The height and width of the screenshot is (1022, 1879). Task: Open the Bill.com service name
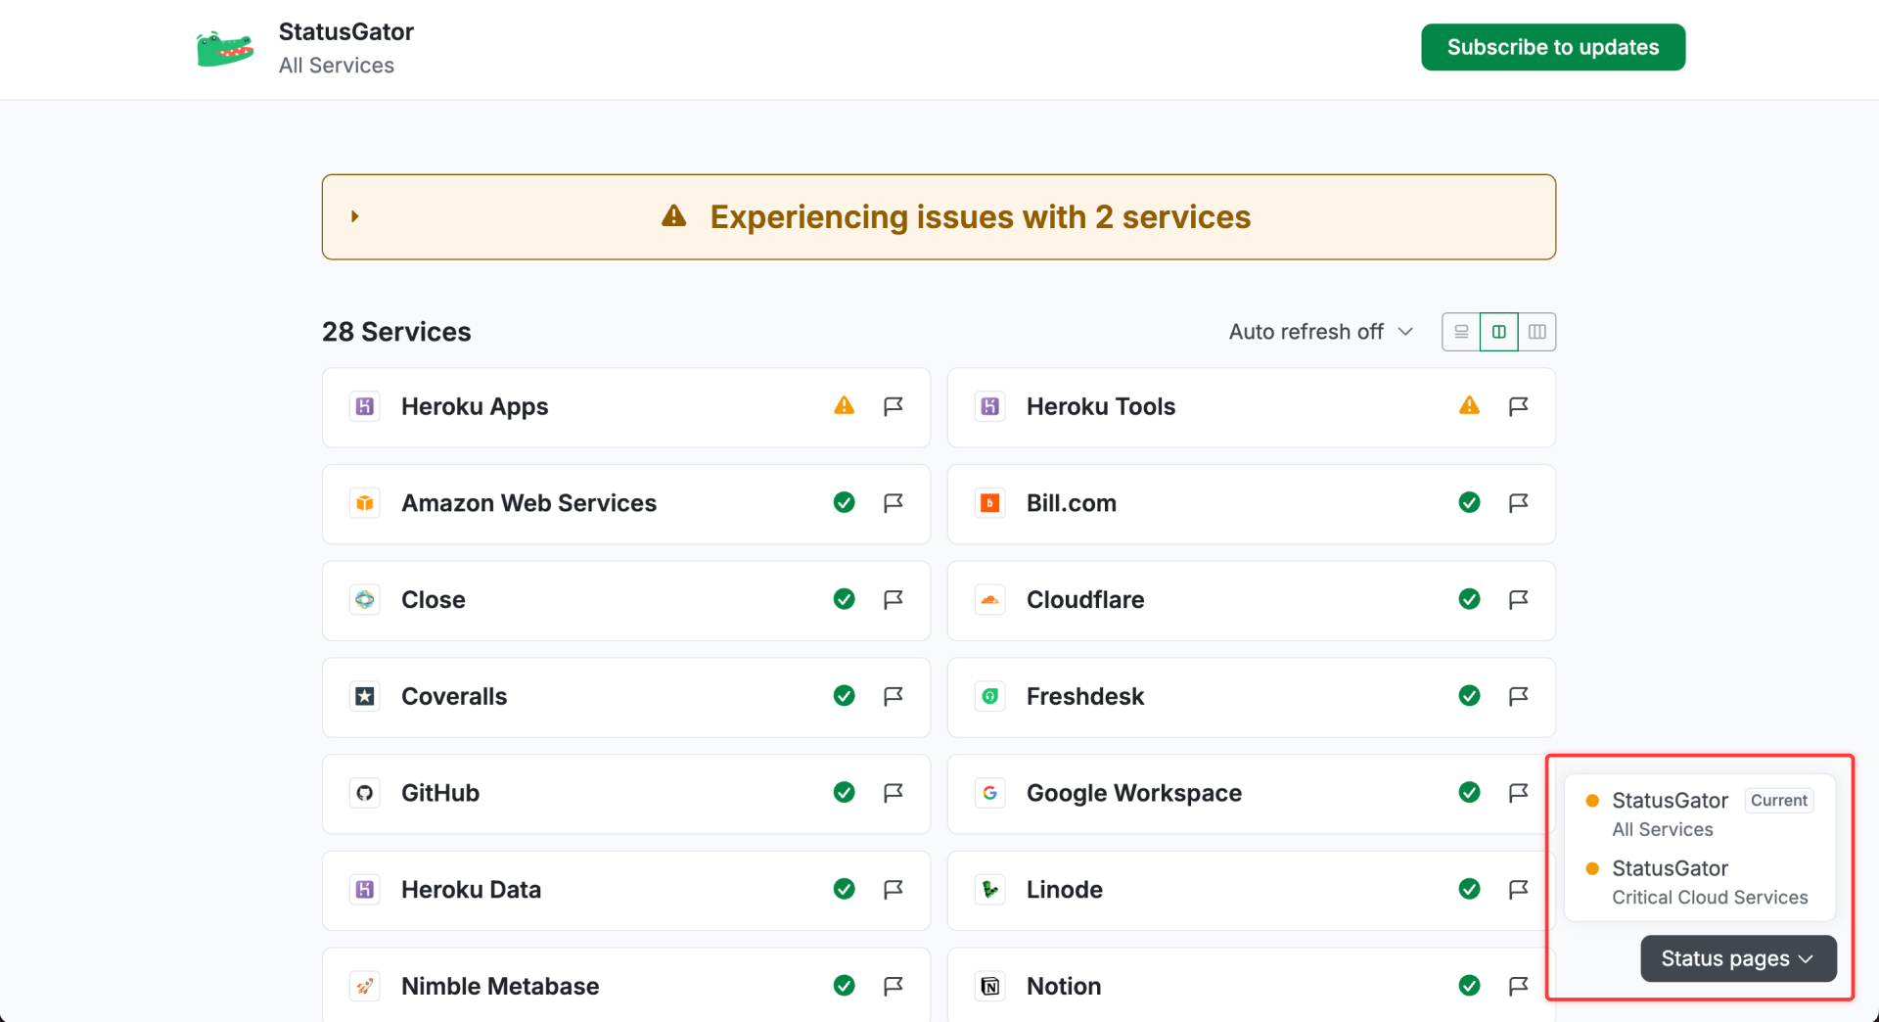pos(1072,503)
